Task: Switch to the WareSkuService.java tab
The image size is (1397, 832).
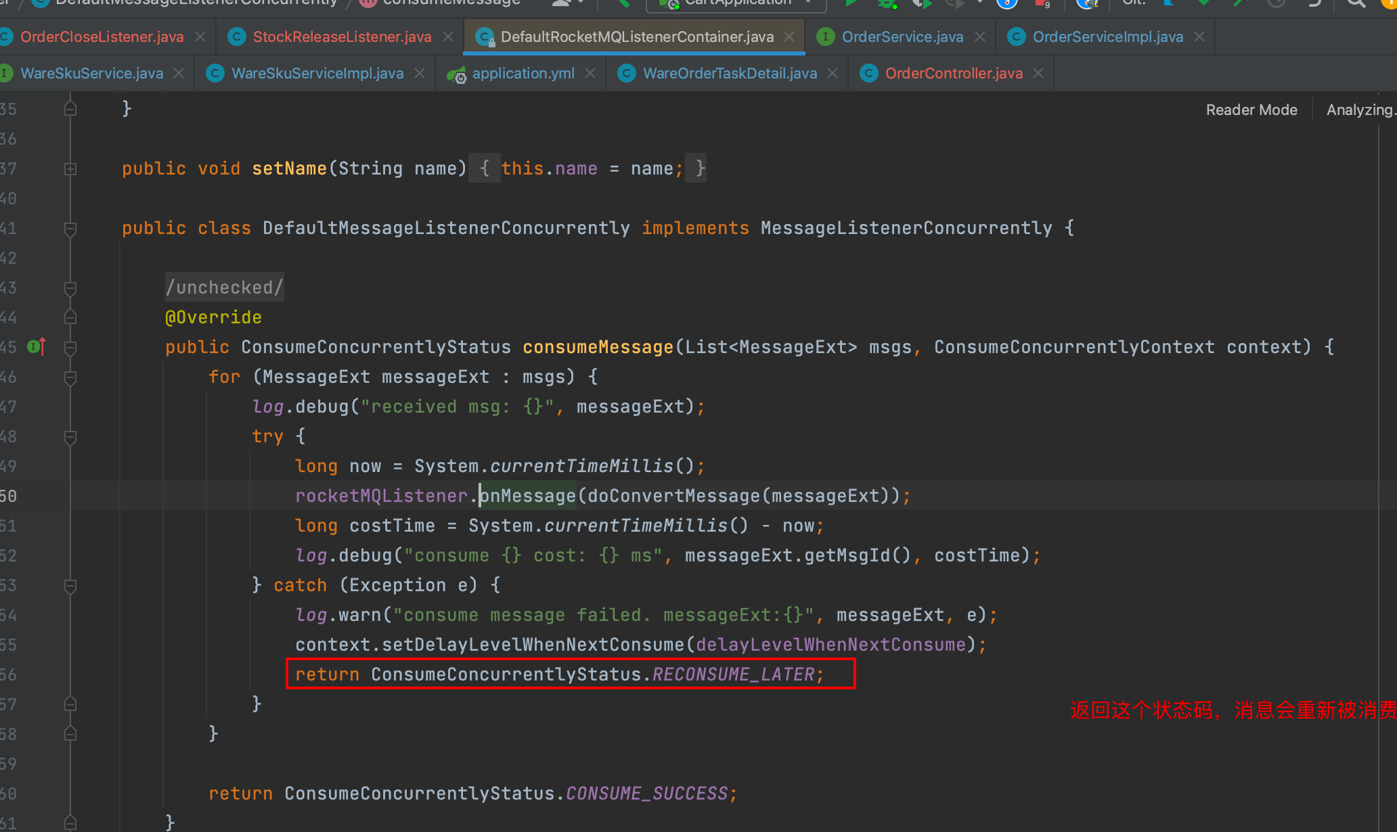Action: (x=91, y=73)
